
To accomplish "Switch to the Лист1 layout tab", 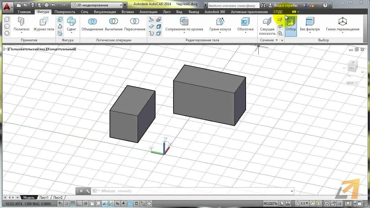I will tap(44, 198).
